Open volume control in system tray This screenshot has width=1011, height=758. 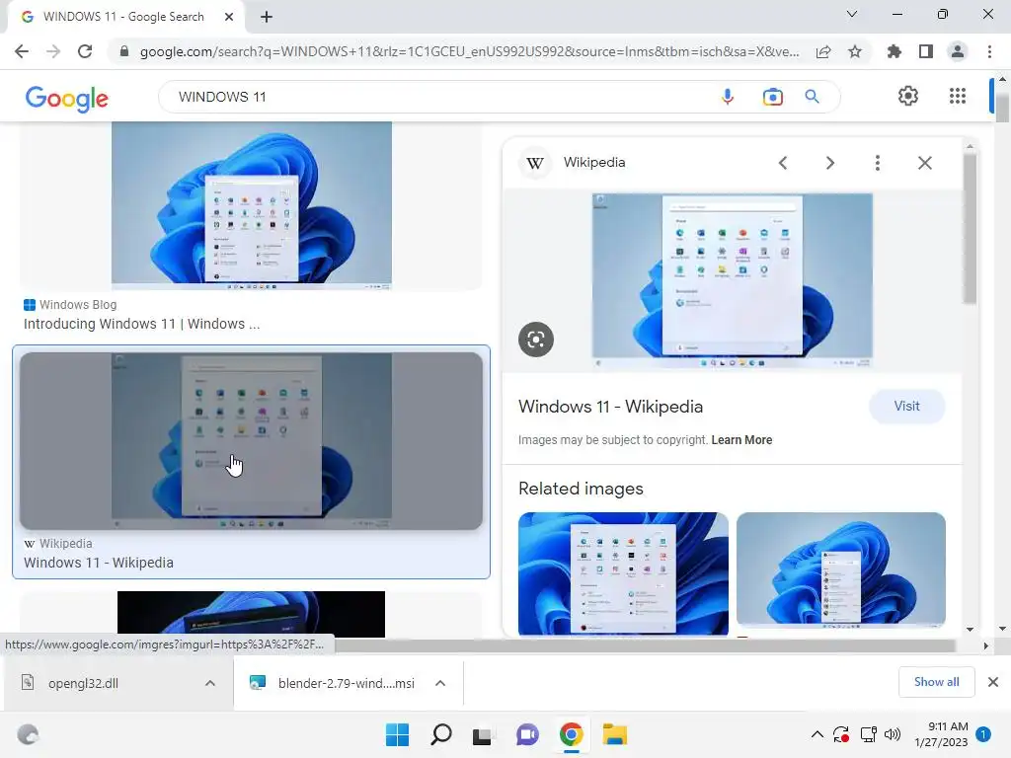(x=893, y=734)
